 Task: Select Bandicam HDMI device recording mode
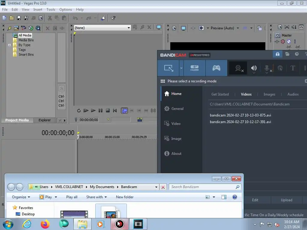coord(195,68)
